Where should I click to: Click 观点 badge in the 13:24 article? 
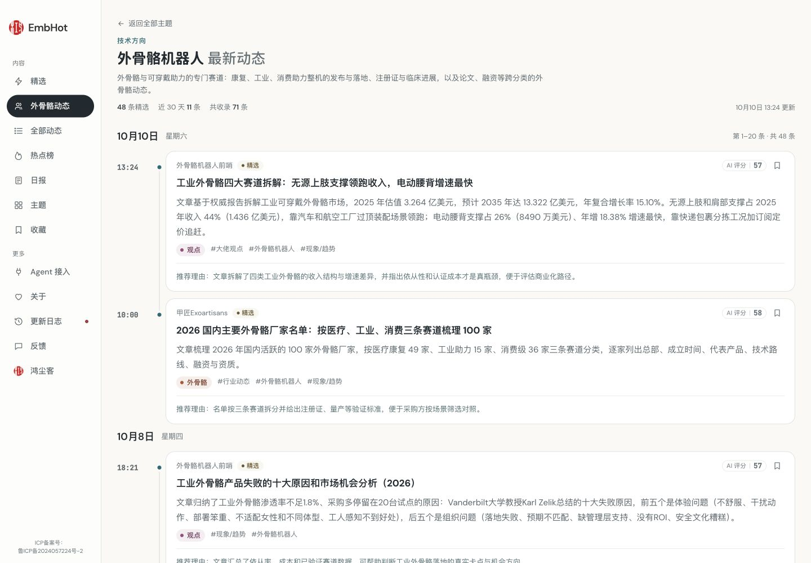pos(190,249)
